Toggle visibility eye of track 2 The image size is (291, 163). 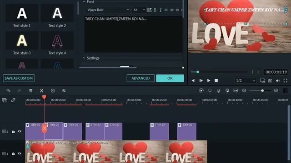click(20, 132)
